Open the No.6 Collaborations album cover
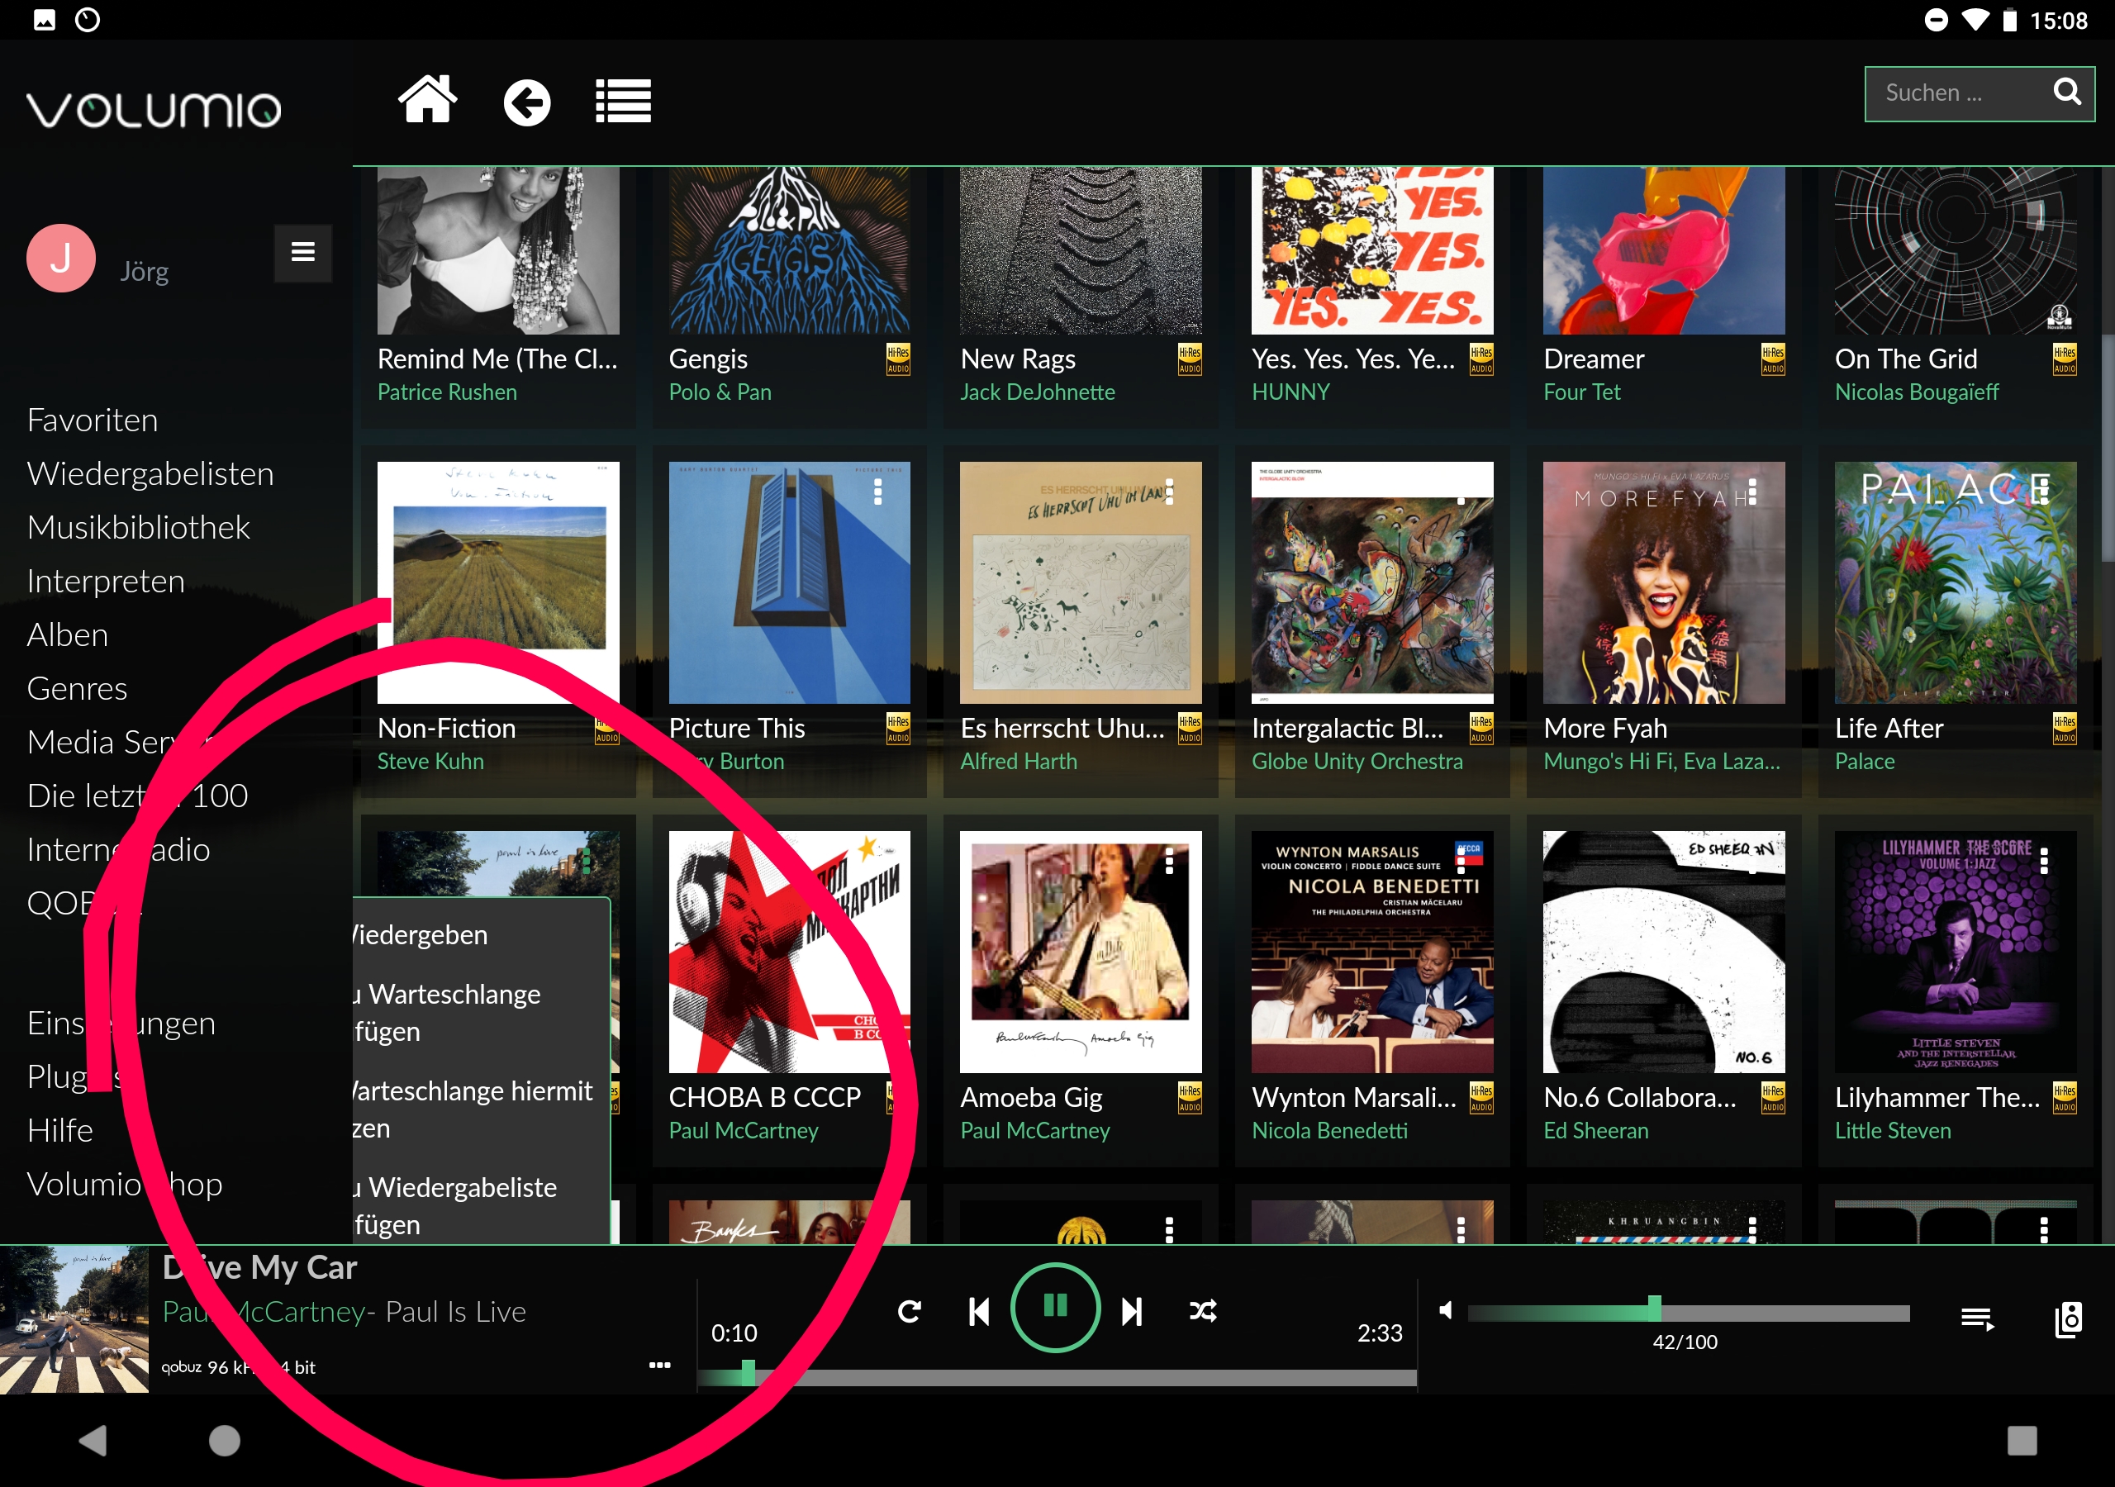This screenshot has width=2115, height=1487. [x=1664, y=952]
